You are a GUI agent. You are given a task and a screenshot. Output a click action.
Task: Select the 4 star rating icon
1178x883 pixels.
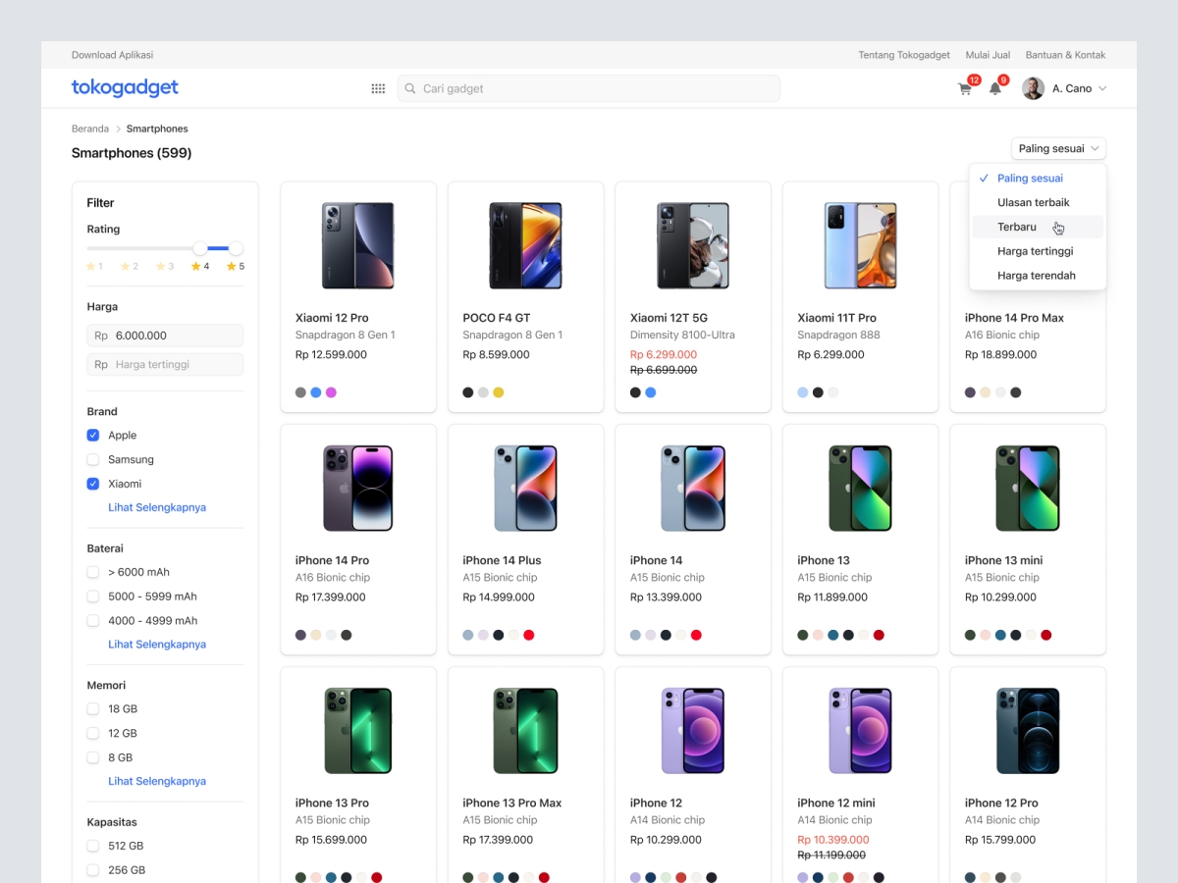coord(196,266)
